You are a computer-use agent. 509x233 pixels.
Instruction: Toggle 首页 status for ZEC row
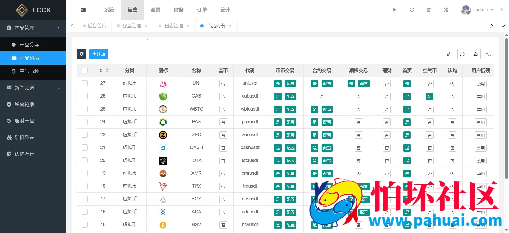click(x=407, y=135)
